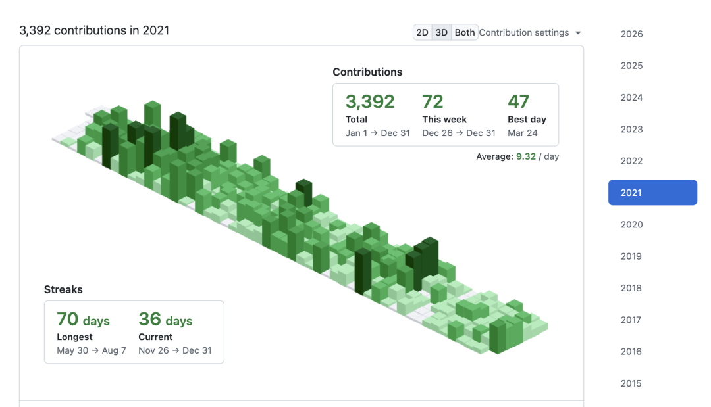Open the Contribution settings dropdown

(x=529, y=33)
